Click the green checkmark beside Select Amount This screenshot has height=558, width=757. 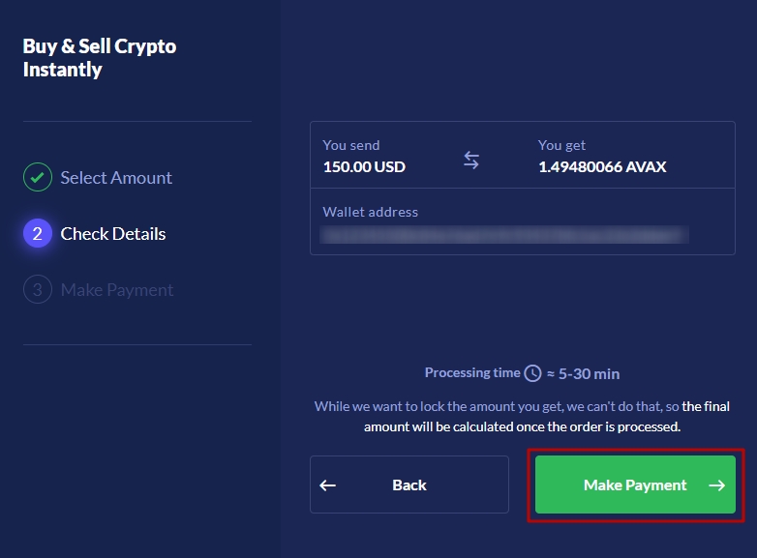37,178
